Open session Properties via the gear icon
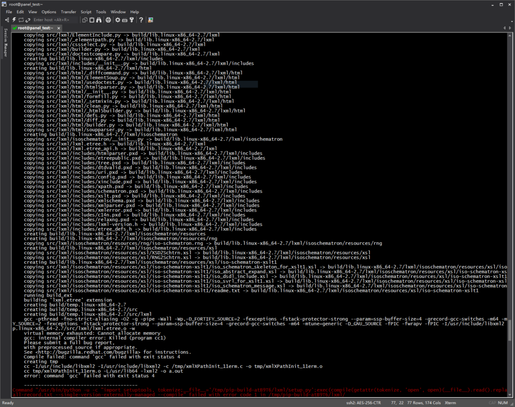 click(117, 20)
